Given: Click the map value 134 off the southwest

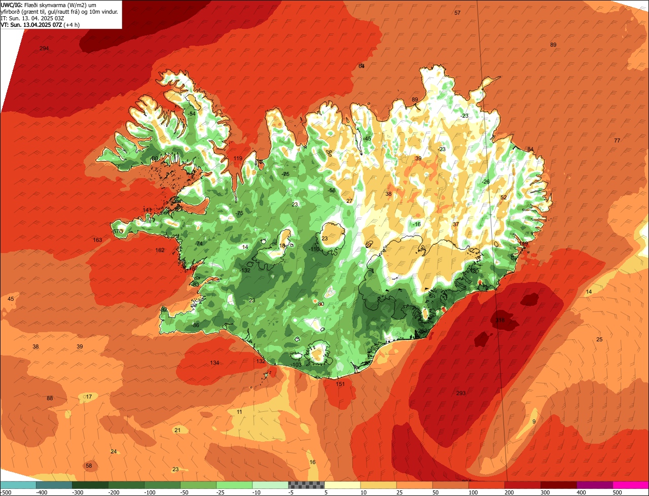Looking at the screenshot, I should [x=214, y=363].
